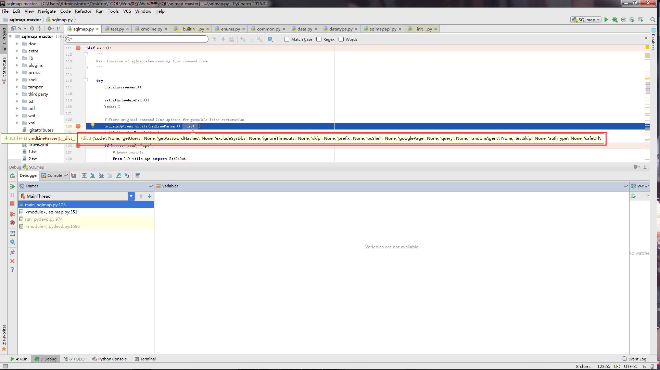Open the 6: TODO tool window
660x370 pixels.
(74, 359)
